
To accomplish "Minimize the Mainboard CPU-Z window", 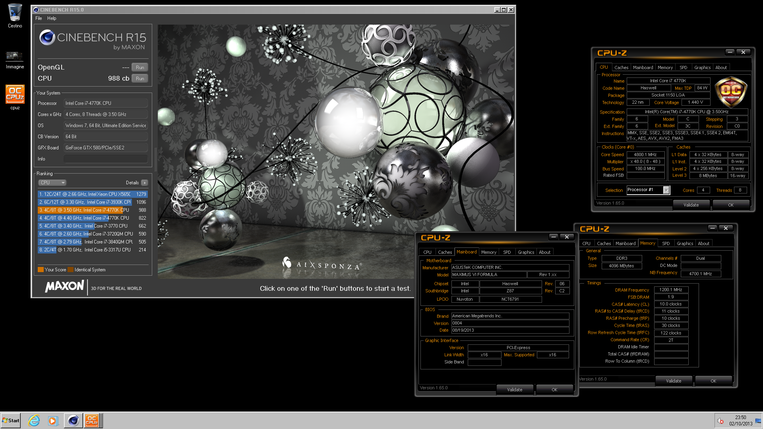I will (x=553, y=237).
